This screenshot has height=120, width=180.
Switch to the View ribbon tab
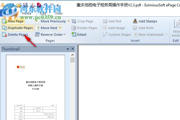point(59,13)
